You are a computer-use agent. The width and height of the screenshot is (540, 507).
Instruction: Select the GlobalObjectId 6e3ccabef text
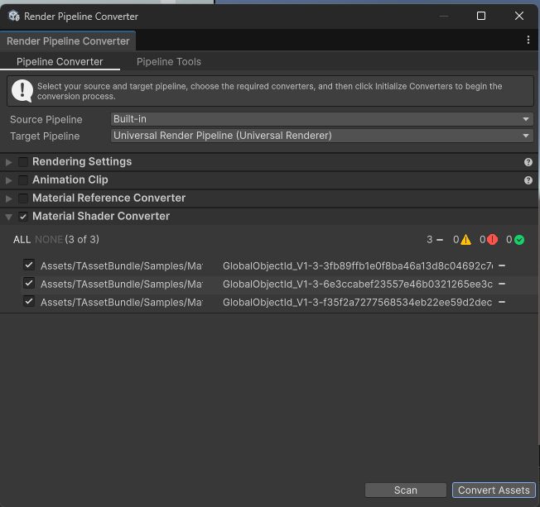(x=358, y=285)
